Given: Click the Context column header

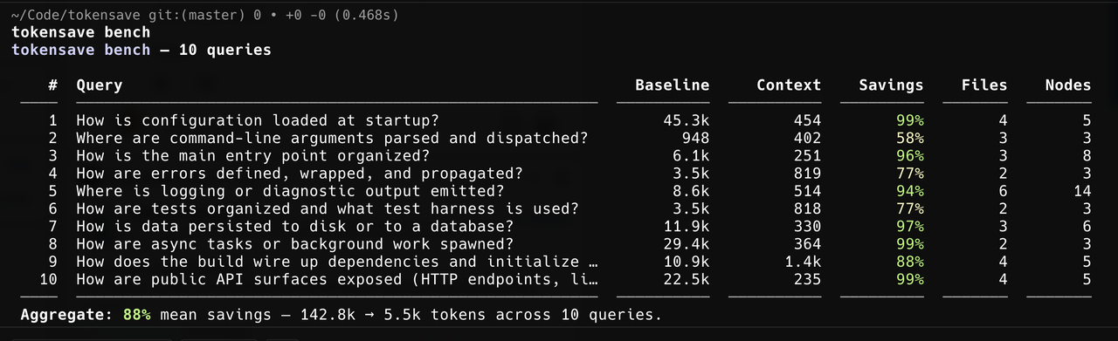Looking at the screenshot, I should (789, 85).
